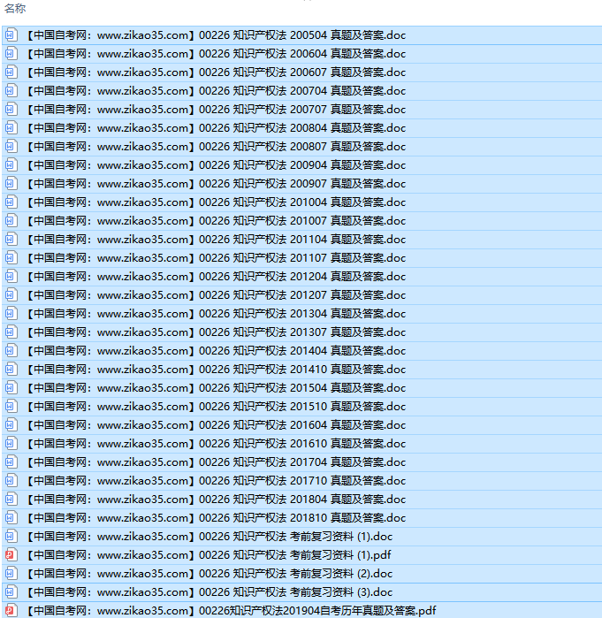Click doc icon of 201207 真题及答案 file
Screen dimensions: 602x618
pos(11,294)
